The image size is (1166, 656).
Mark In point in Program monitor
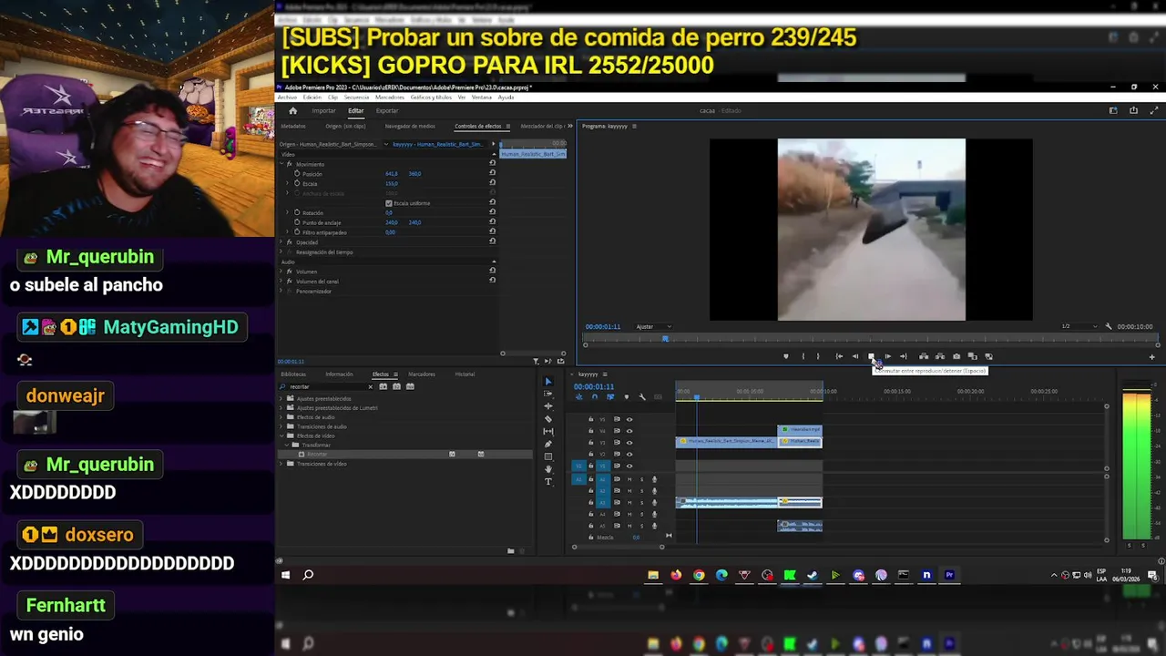pos(803,356)
